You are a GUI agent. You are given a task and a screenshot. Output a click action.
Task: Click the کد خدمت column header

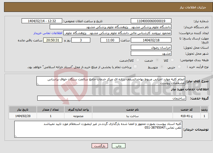tap(187, 109)
